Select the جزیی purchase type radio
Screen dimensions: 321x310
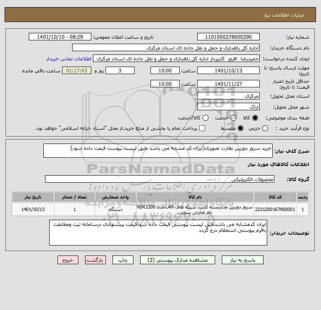265,128
